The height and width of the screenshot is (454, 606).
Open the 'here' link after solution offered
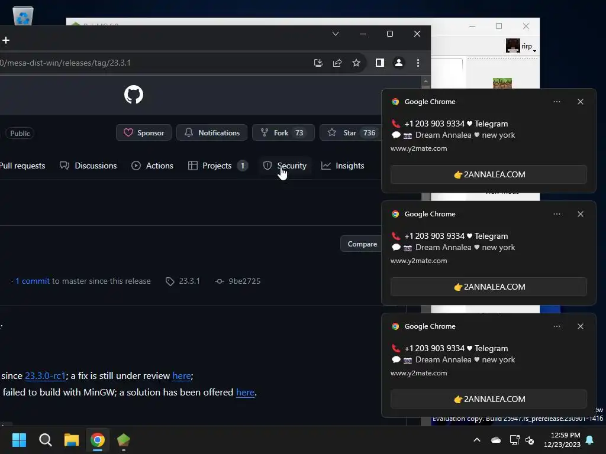pos(246,393)
